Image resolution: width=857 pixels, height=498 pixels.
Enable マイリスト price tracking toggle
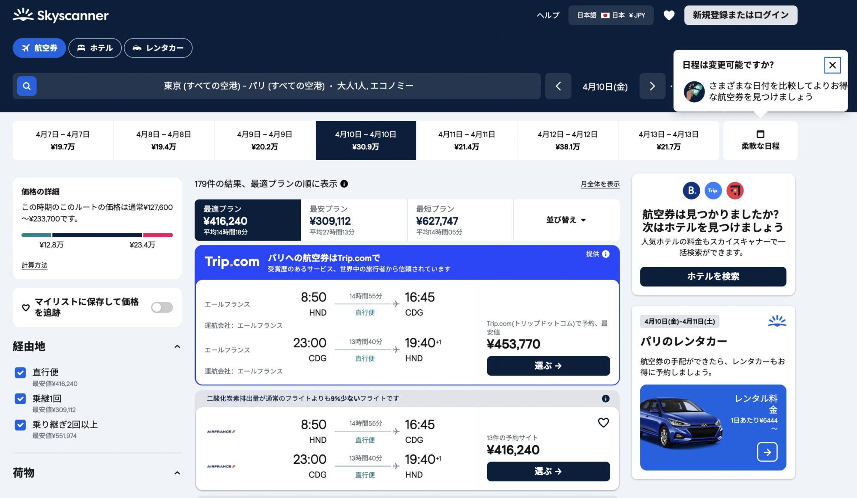pyautogui.click(x=162, y=307)
